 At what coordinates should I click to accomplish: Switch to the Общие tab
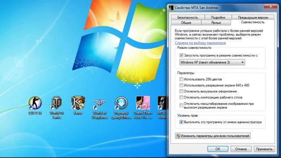[186, 23]
